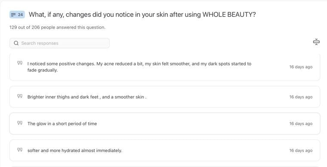The image size is (327, 167).
Task: Click quote icon beside brighter inner thighs
Action: 20,96
